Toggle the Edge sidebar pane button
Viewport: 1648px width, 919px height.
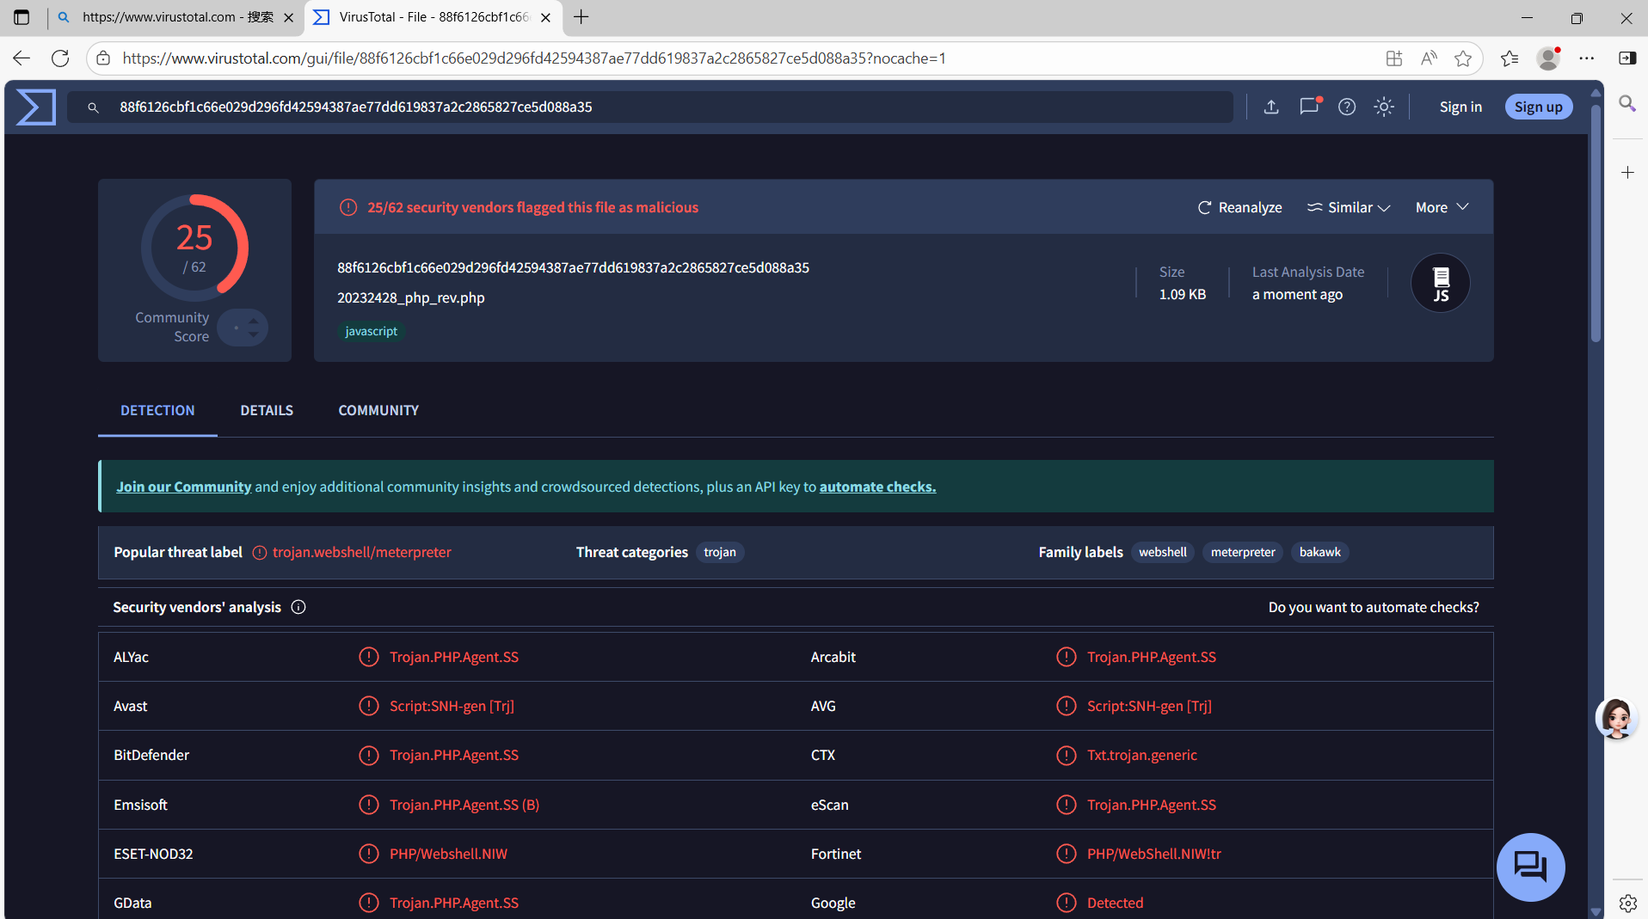(x=1627, y=58)
